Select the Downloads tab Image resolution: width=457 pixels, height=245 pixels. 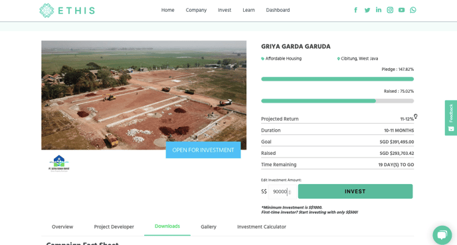tap(167, 226)
